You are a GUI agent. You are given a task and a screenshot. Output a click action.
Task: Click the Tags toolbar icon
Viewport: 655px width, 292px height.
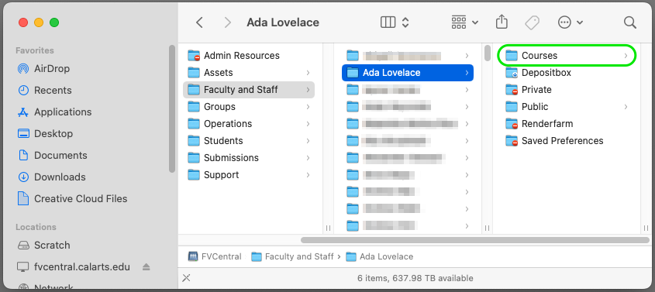pyautogui.click(x=532, y=22)
